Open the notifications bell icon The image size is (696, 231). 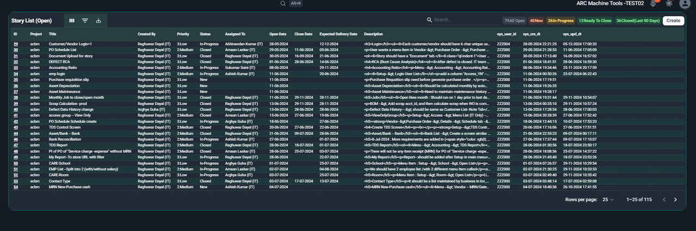tap(652, 3)
